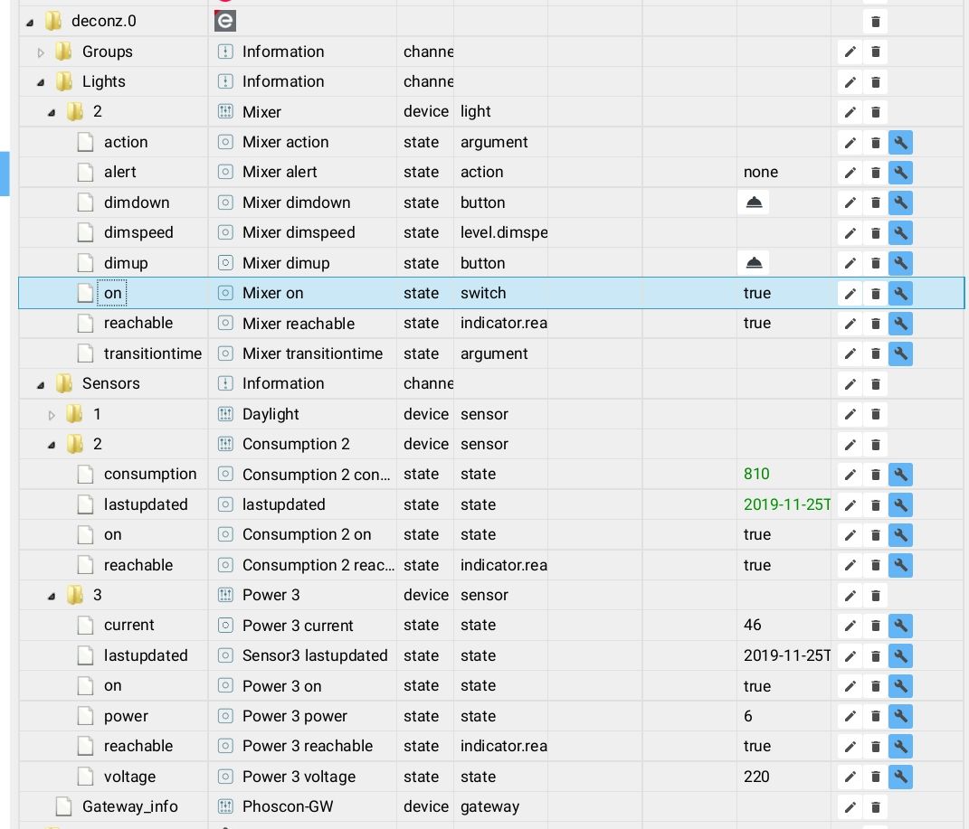Screen dimensions: 969x829
Task: Delete the Power 3 power state
Action: [x=875, y=716]
